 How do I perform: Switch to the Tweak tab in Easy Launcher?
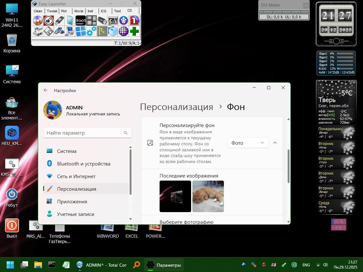pos(52,11)
